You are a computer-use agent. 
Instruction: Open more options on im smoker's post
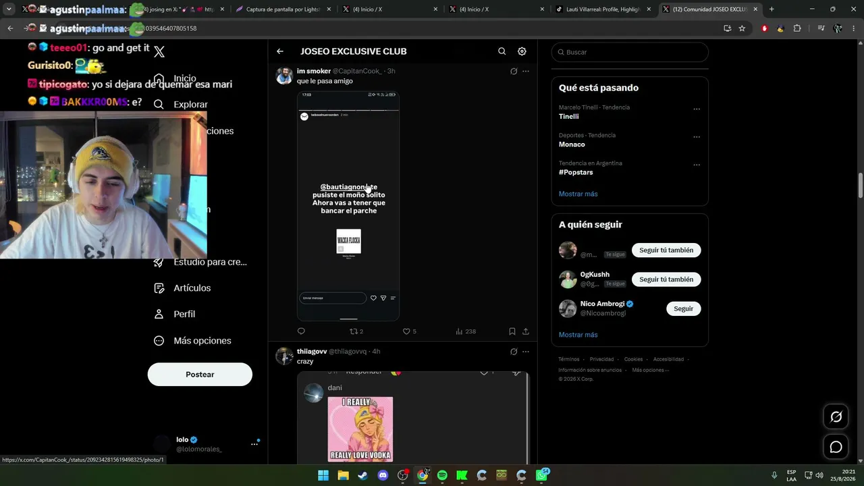tap(526, 72)
